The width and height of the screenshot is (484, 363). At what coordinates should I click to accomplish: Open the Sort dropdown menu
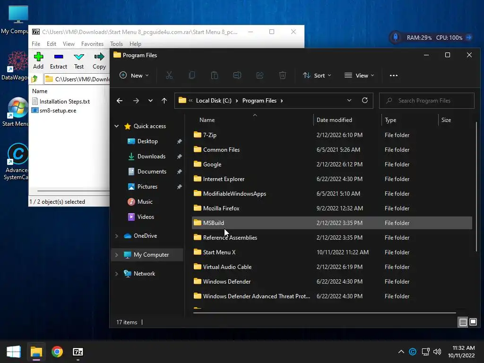pyautogui.click(x=317, y=75)
